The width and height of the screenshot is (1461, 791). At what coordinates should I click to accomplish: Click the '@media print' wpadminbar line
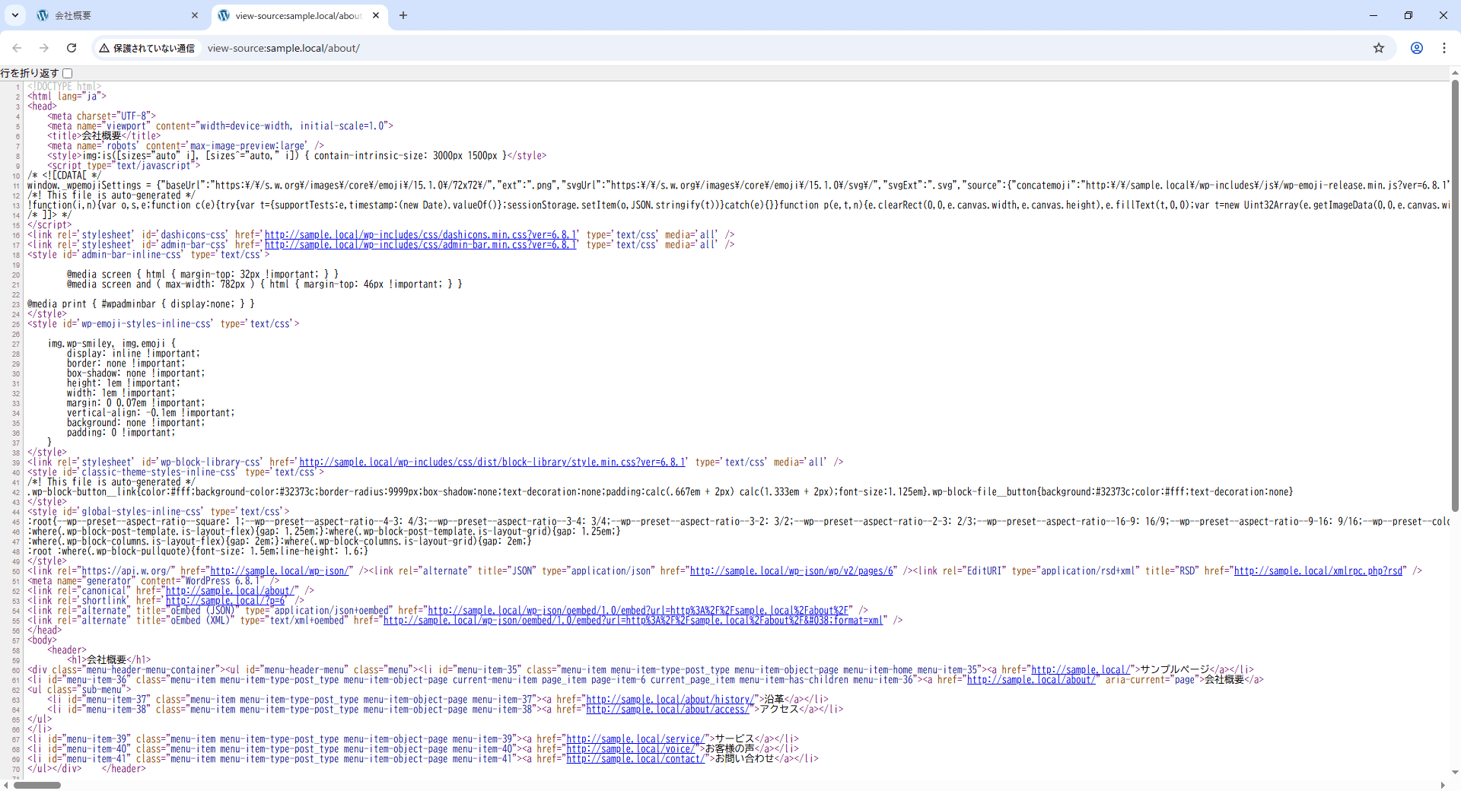pos(141,304)
